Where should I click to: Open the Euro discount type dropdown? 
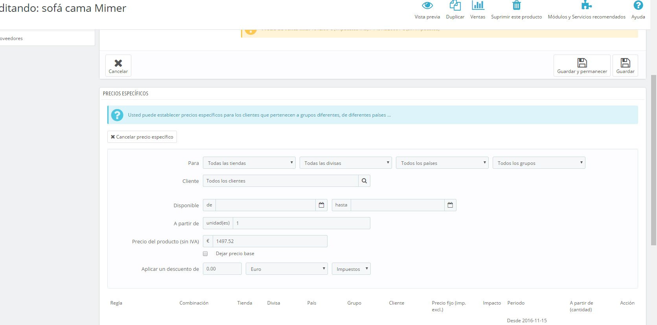pyautogui.click(x=287, y=269)
